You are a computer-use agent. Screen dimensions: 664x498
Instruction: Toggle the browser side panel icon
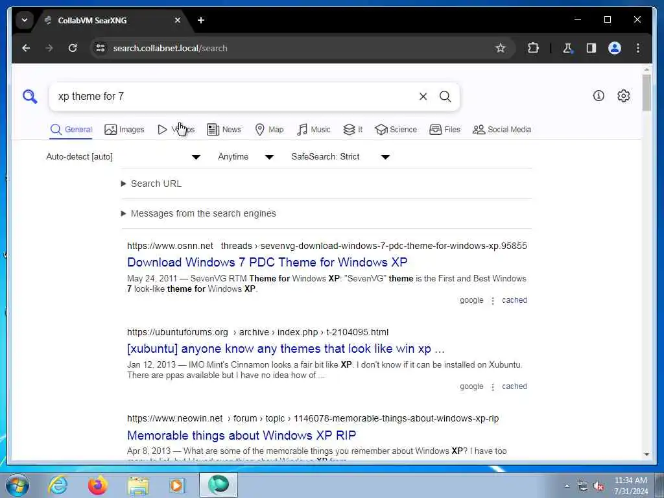[591, 48]
